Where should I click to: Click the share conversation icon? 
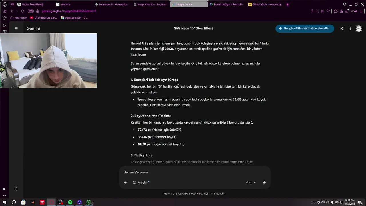point(342,29)
